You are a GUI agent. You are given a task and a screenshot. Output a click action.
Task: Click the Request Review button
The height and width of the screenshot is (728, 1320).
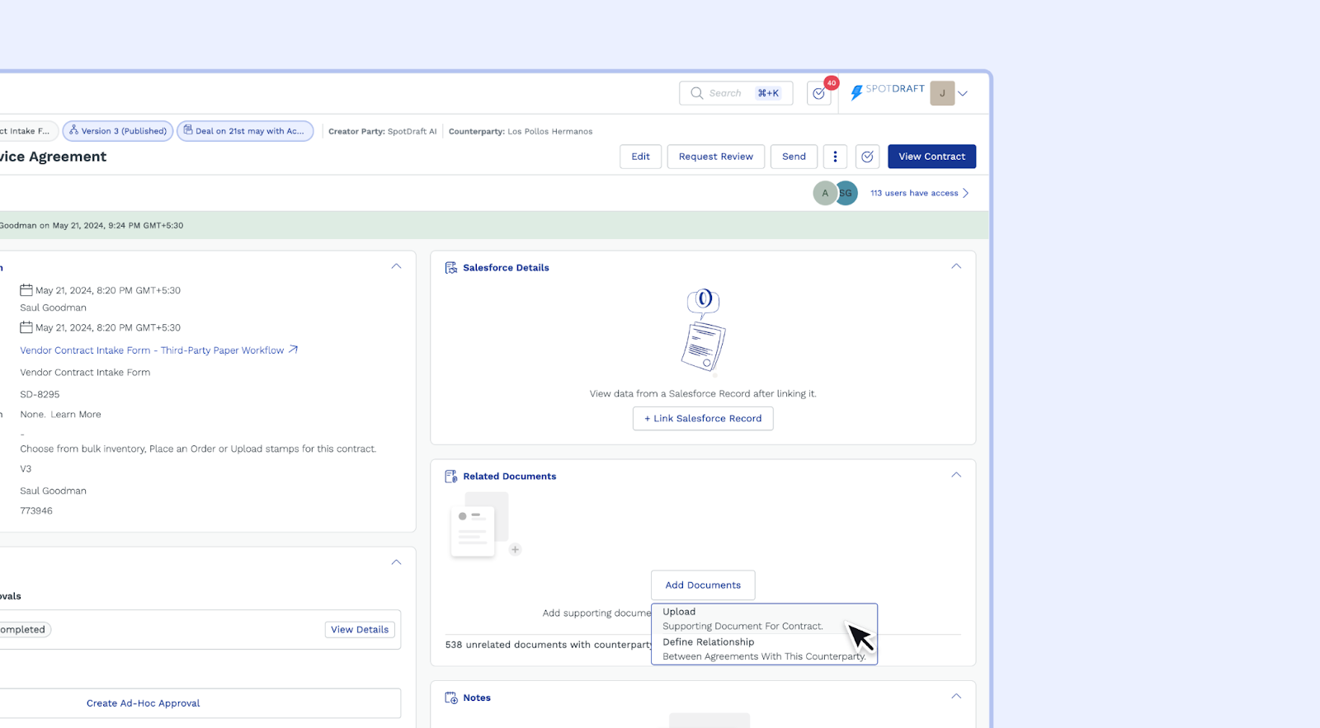pos(715,157)
